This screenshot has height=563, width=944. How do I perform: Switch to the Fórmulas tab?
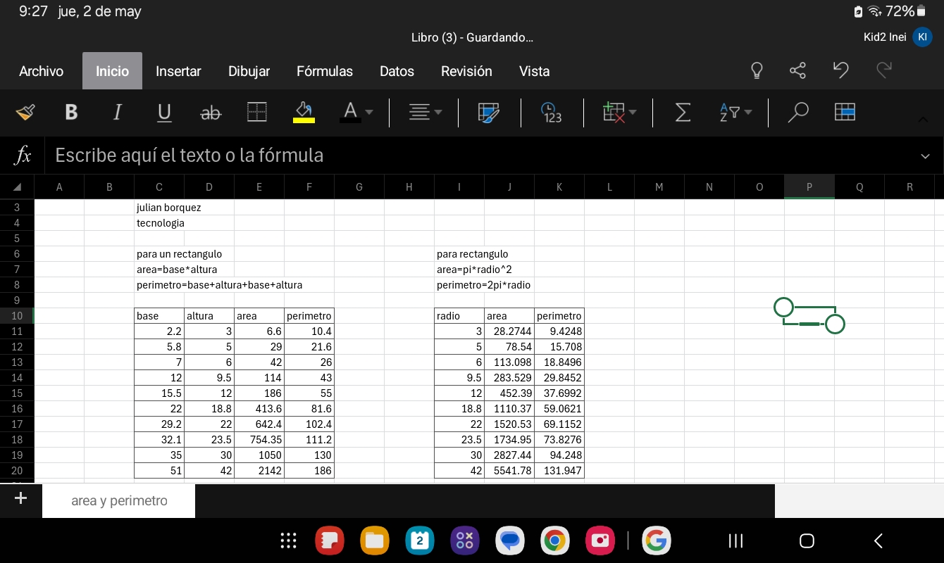(325, 71)
